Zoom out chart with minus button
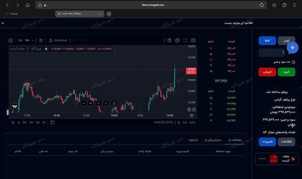Image resolution: width=302 pixels, height=179 pixels. pos(84,103)
